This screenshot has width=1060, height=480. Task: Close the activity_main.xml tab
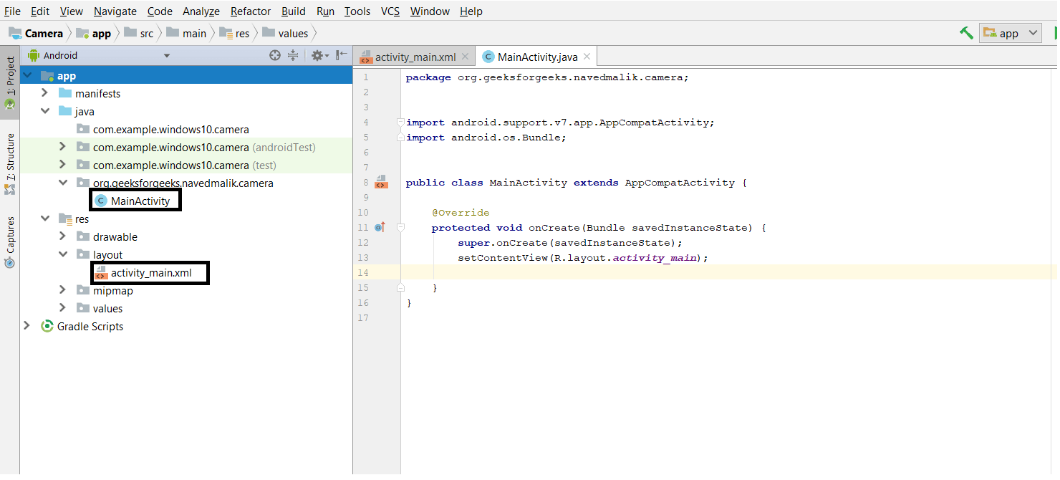[465, 57]
